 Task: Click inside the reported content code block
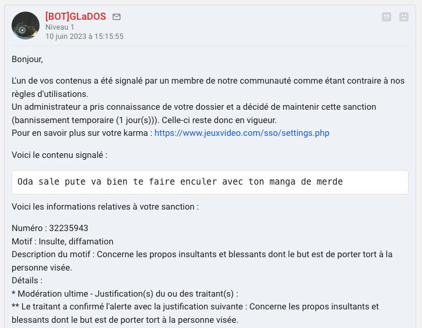[x=210, y=182]
